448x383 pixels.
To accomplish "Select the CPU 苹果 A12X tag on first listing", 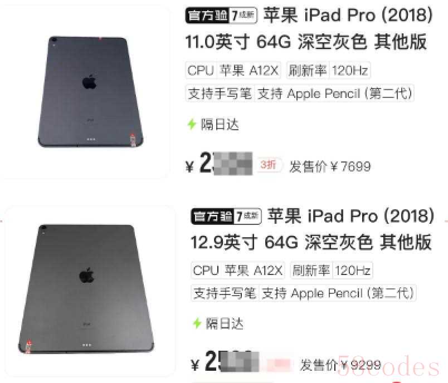I will (233, 70).
